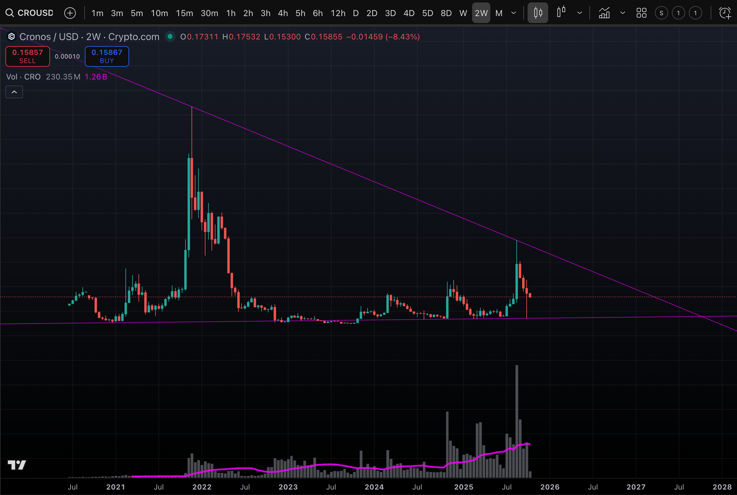Open indicators via chart-with-bars icon
Viewport: 737px width, 495px height.
604,13
